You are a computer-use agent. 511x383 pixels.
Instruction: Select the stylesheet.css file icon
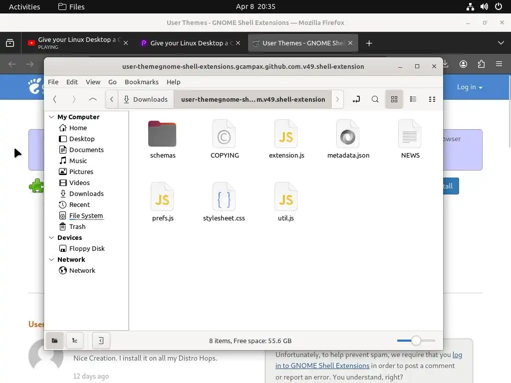(224, 196)
